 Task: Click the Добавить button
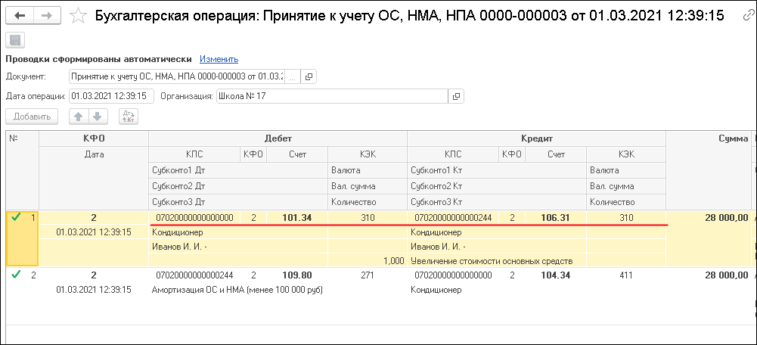pyautogui.click(x=32, y=117)
